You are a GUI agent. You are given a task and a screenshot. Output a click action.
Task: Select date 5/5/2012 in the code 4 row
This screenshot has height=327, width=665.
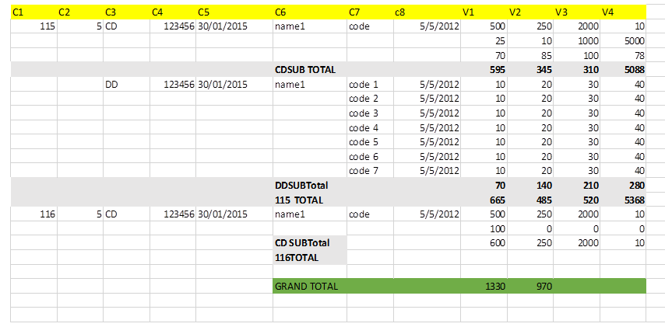[x=427, y=127]
